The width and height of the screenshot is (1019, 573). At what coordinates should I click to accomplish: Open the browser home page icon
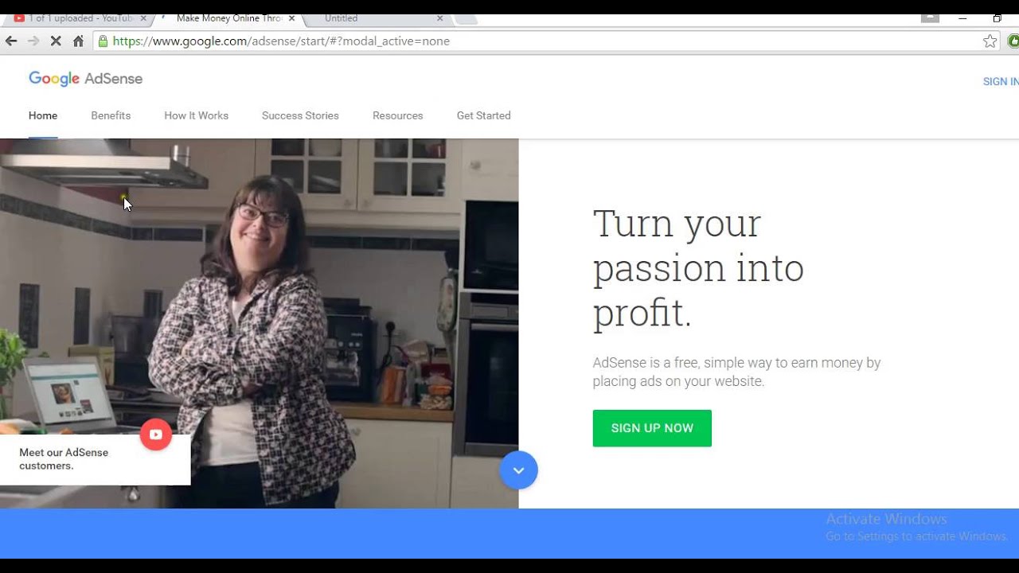78,41
